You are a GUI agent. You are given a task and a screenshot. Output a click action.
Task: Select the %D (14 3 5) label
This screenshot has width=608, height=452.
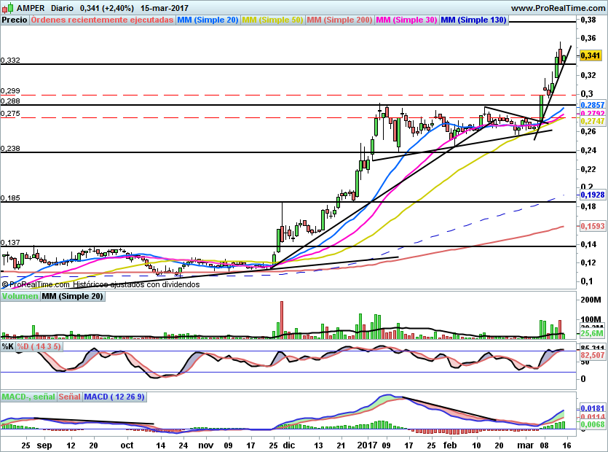pos(39,346)
